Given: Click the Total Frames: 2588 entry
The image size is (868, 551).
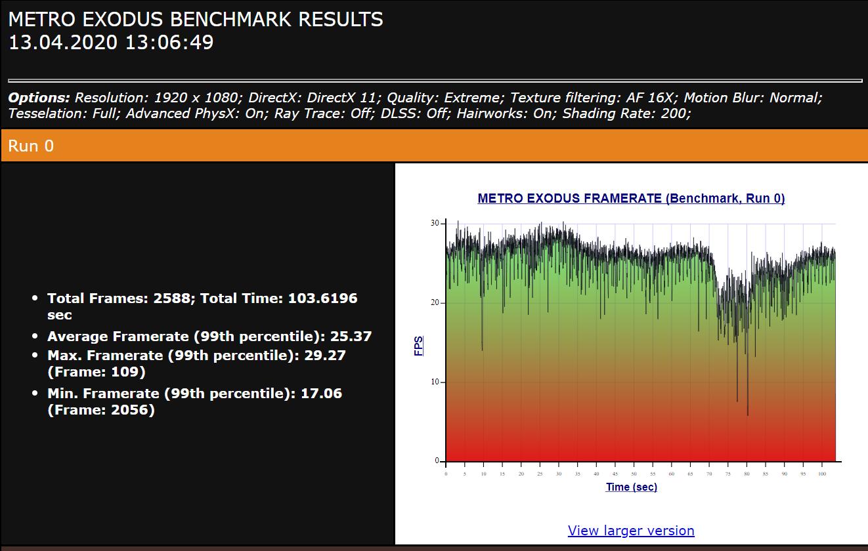Looking at the screenshot, I should 202,306.
